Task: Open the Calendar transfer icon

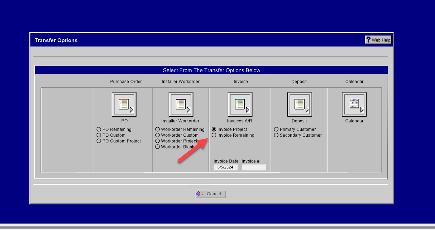Action: pyautogui.click(x=354, y=104)
